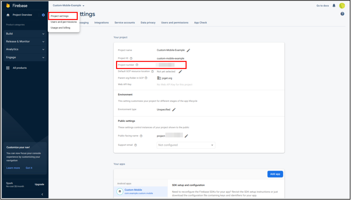Switch to the Data privacy tab
Image resolution: width=351 pixels, height=200 pixels.
pos(148,23)
